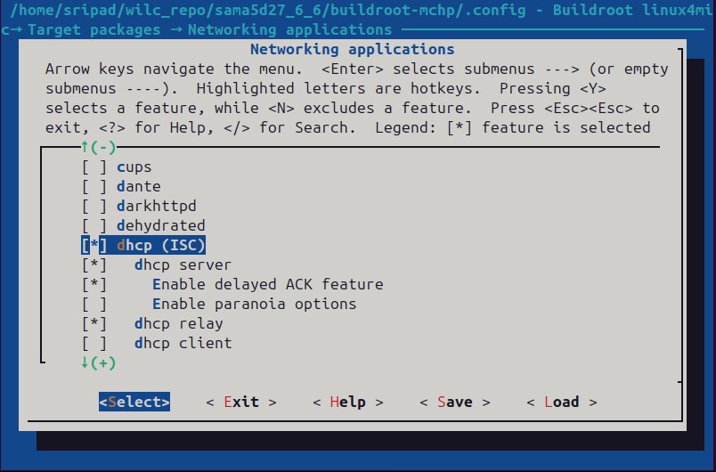Select the dante menu entry label
The image size is (716, 472).
[139, 187]
